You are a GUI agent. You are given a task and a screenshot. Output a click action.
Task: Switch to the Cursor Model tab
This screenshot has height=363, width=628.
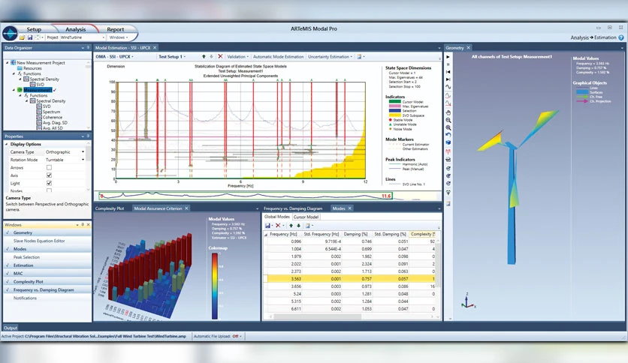[x=306, y=217]
